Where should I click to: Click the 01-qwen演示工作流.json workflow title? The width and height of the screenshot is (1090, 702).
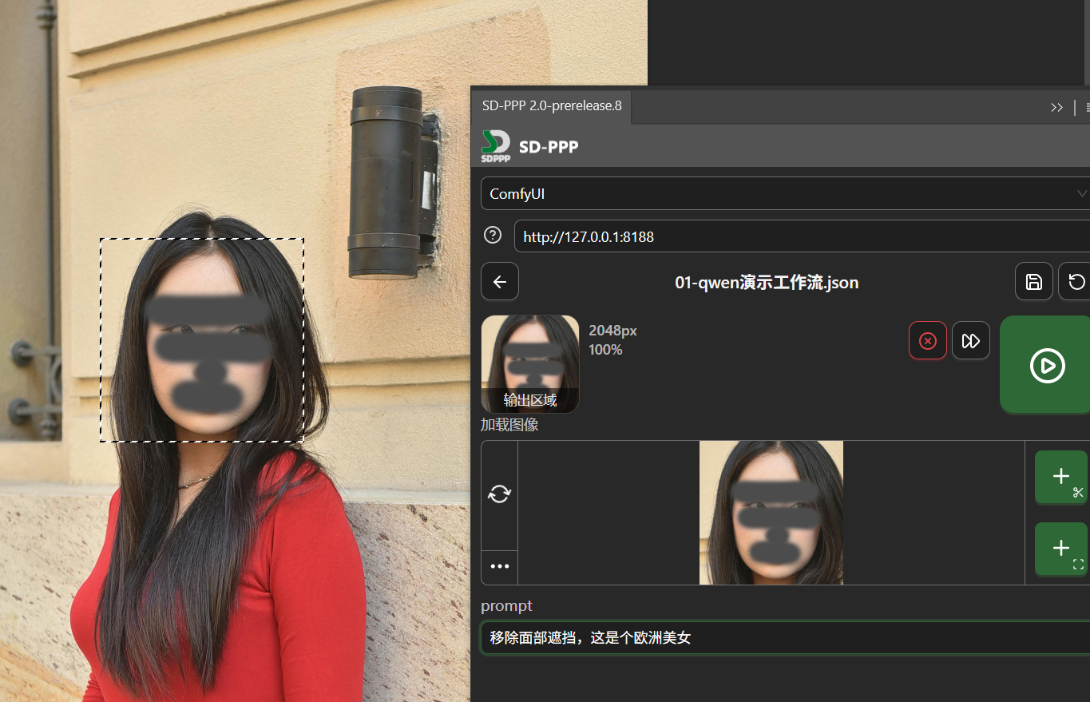(x=767, y=283)
